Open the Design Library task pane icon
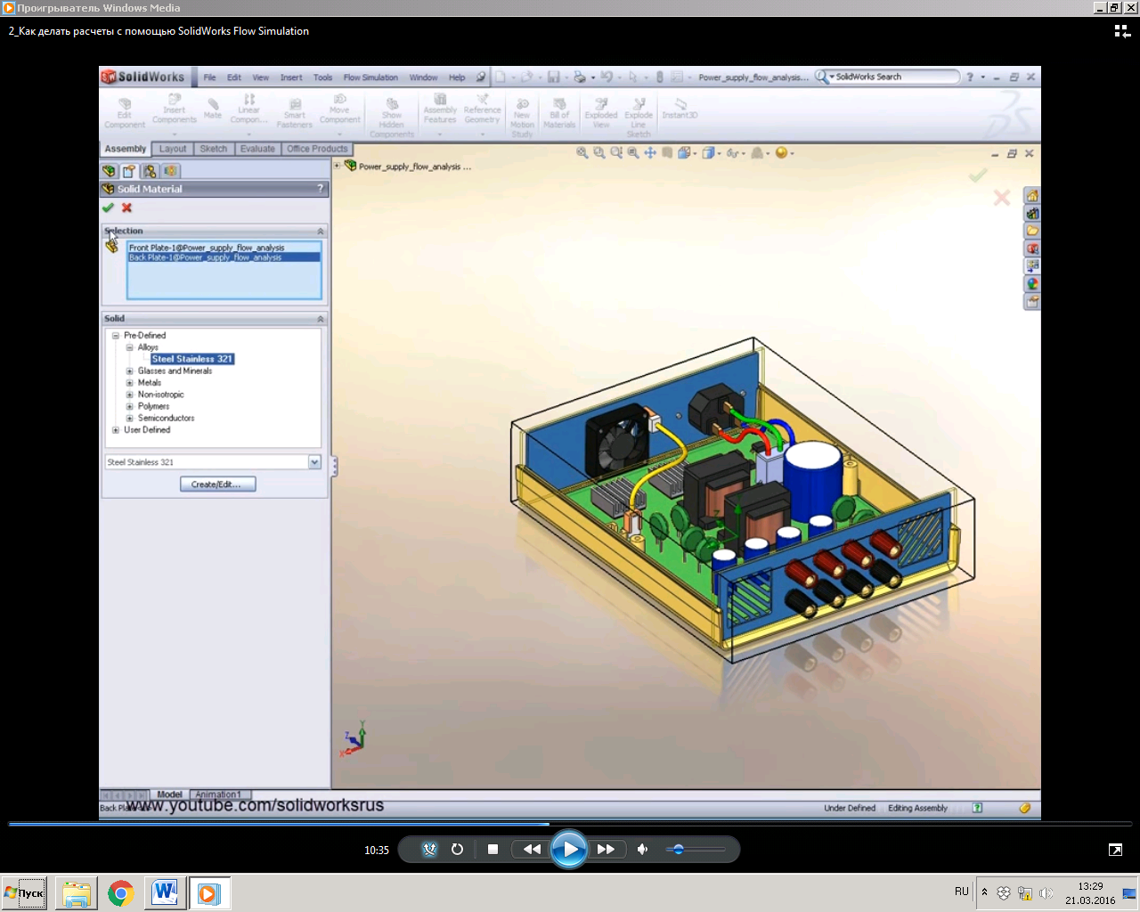The image size is (1140, 912). (1032, 214)
